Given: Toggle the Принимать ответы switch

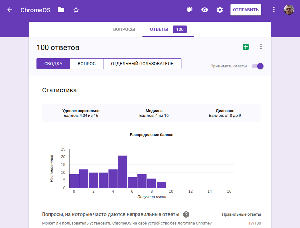Looking at the screenshot, I should [x=258, y=66].
